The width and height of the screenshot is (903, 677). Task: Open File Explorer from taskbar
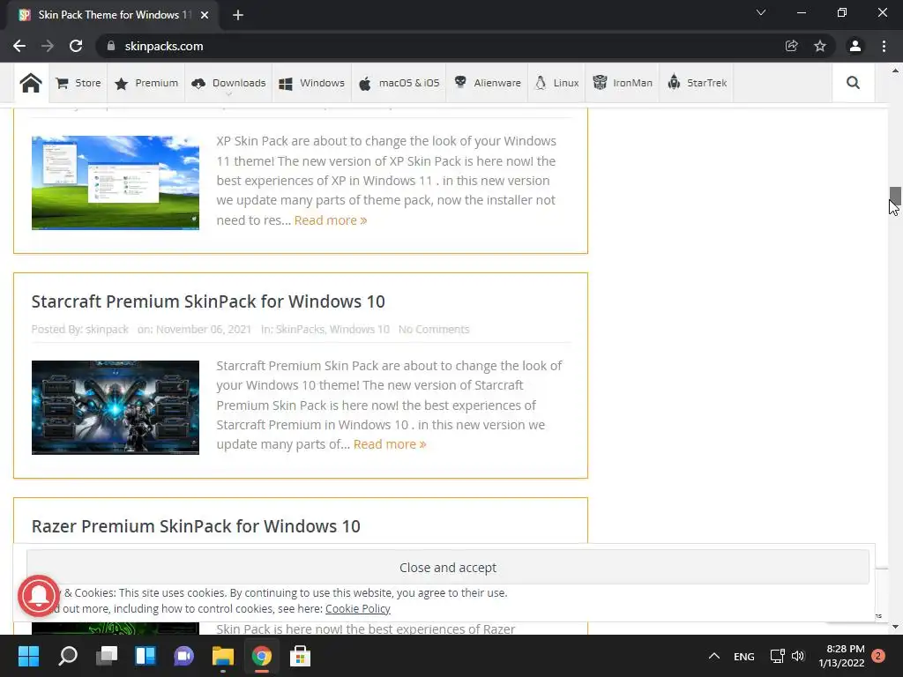click(223, 656)
